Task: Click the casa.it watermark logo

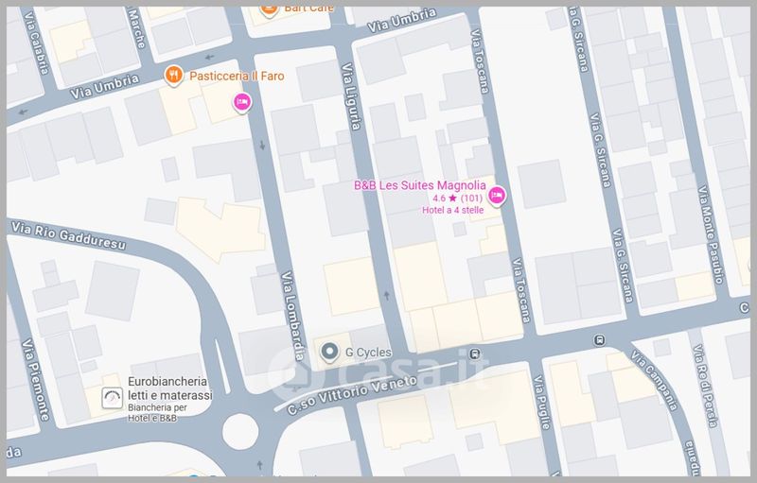Action: (x=377, y=366)
